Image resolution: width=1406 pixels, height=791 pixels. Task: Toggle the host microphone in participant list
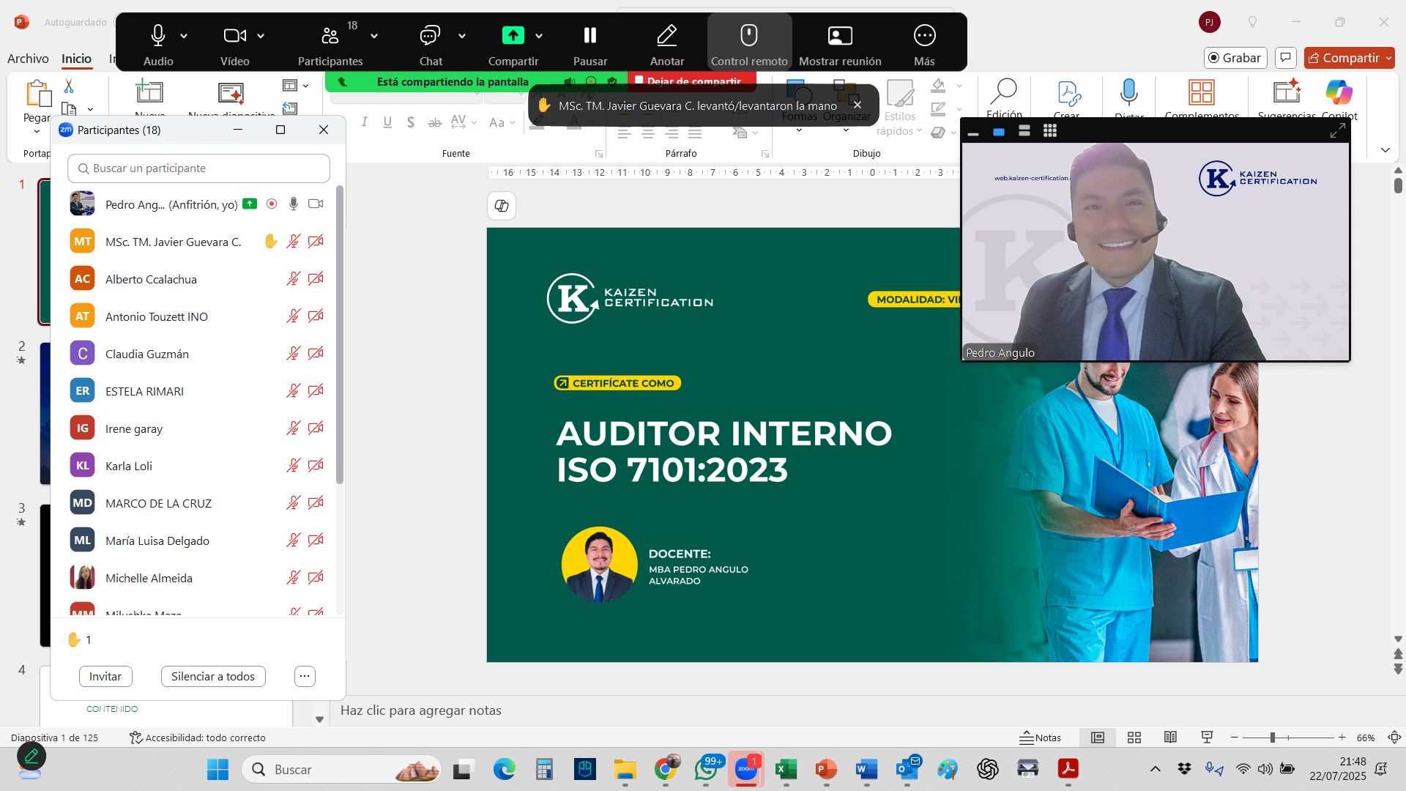tap(293, 204)
